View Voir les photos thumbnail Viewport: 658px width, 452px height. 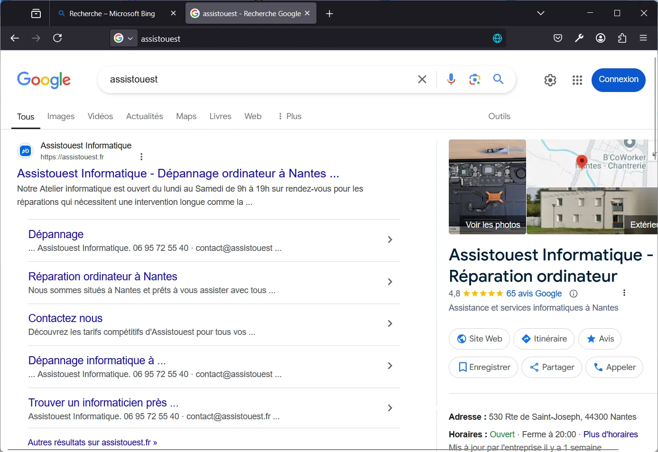pos(487,187)
